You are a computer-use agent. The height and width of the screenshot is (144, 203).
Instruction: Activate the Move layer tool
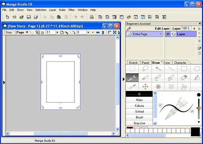(x=145, y=86)
